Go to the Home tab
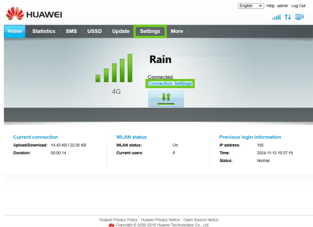313x227 pixels. (15, 31)
